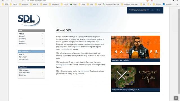
Task: Open the 'Unix' bookmark folder
Action: (98, 4)
